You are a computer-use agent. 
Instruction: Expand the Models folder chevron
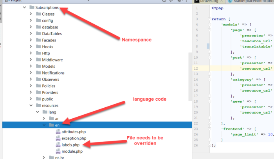tap(31, 66)
